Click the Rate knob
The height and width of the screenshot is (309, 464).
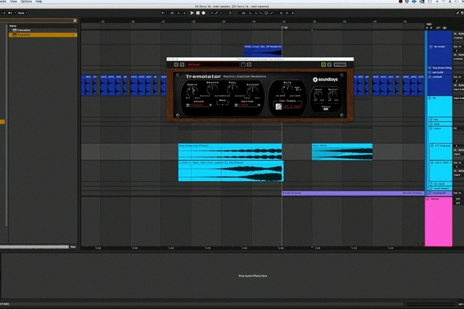pyautogui.click(x=287, y=89)
